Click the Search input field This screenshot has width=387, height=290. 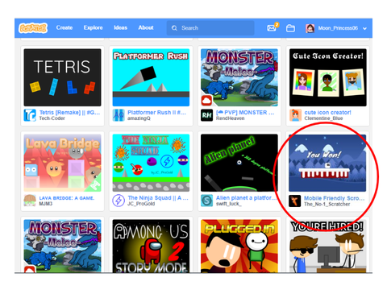pos(210,28)
